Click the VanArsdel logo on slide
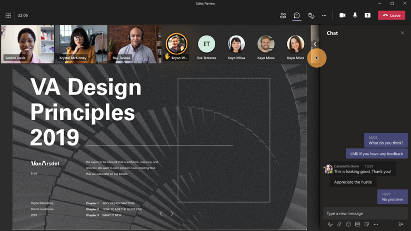411x231 pixels. [45, 163]
